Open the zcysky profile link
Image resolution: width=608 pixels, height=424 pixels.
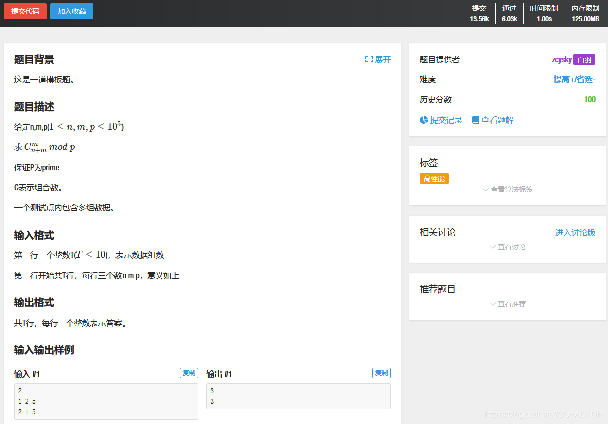pyautogui.click(x=561, y=59)
